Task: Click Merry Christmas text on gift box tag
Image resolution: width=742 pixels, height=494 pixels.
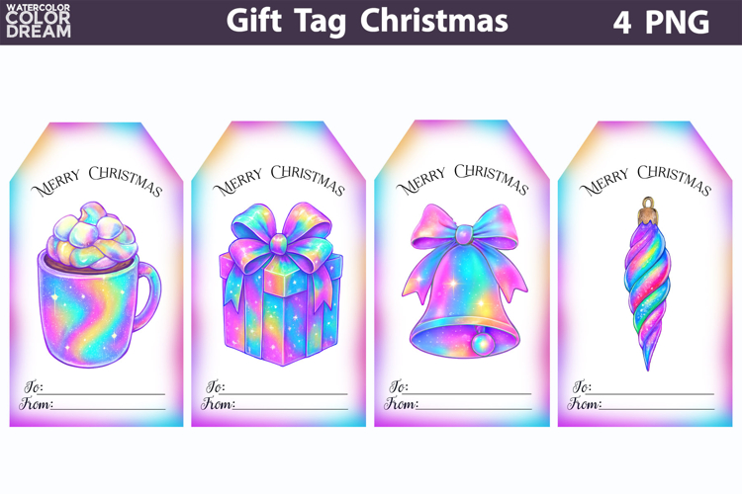Action: pos(279,181)
